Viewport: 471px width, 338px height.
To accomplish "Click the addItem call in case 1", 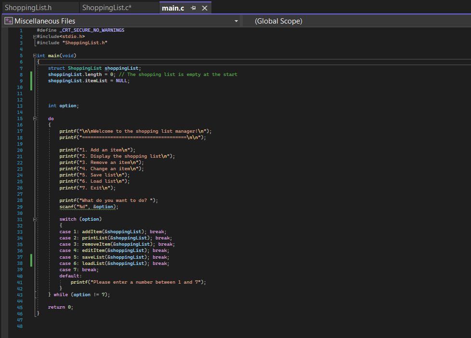I will click(92, 232).
